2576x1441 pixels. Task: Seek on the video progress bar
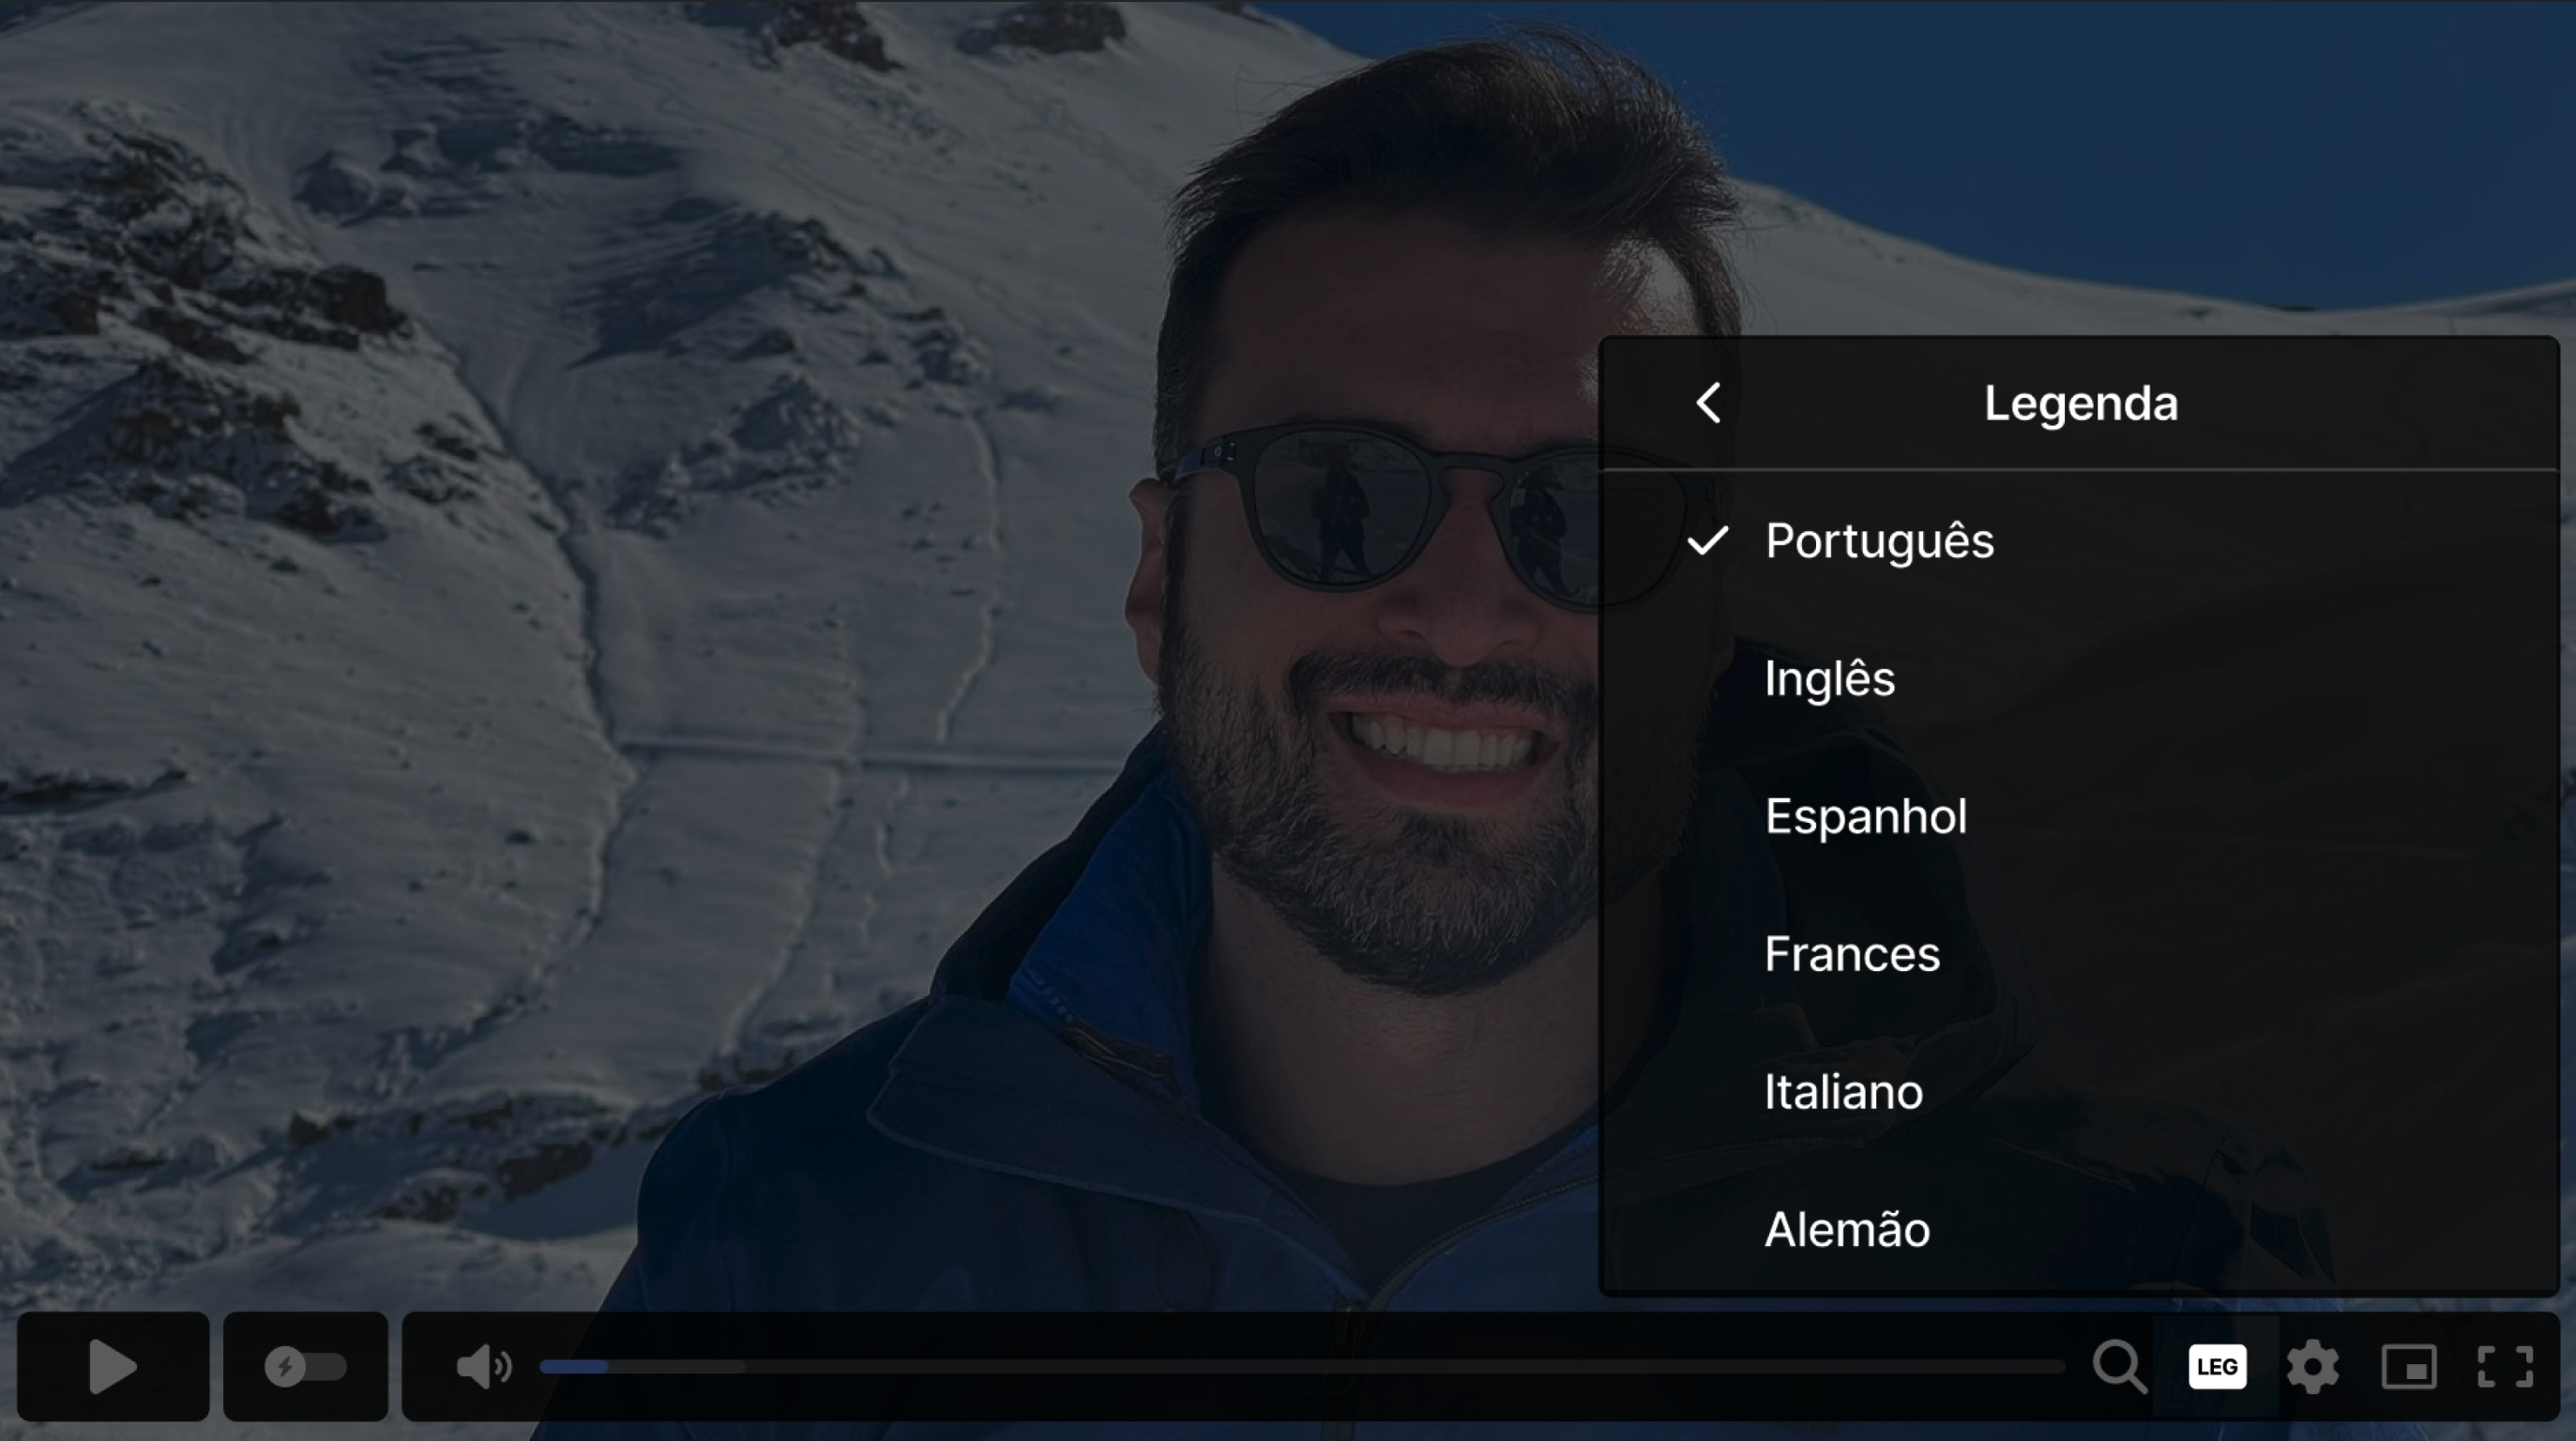point(1303,1366)
